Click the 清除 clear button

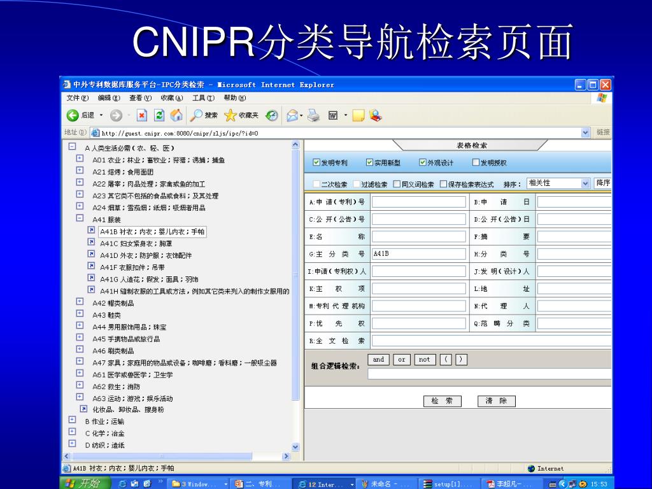pyautogui.click(x=497, y=401)
